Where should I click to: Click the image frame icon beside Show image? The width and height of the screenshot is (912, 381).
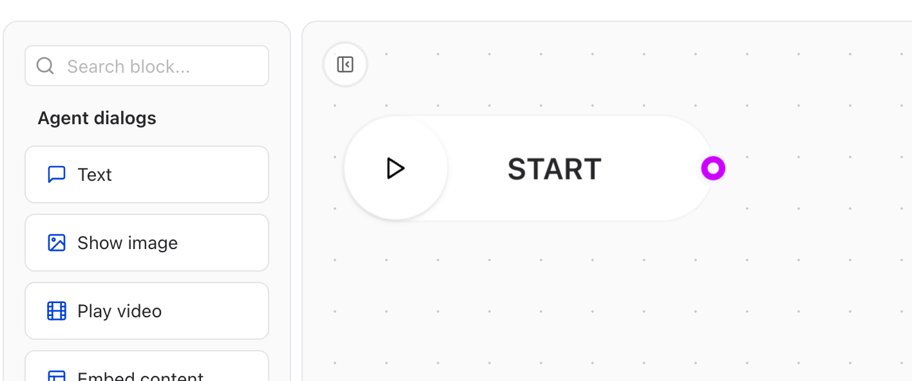[57, 243]
